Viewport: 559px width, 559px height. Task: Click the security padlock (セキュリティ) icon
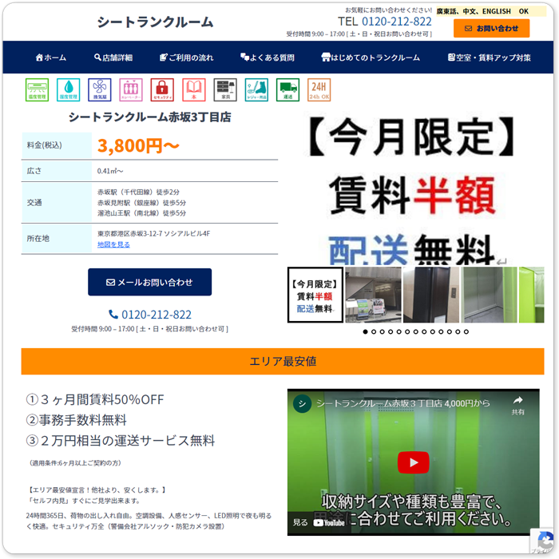click(162, 89)
